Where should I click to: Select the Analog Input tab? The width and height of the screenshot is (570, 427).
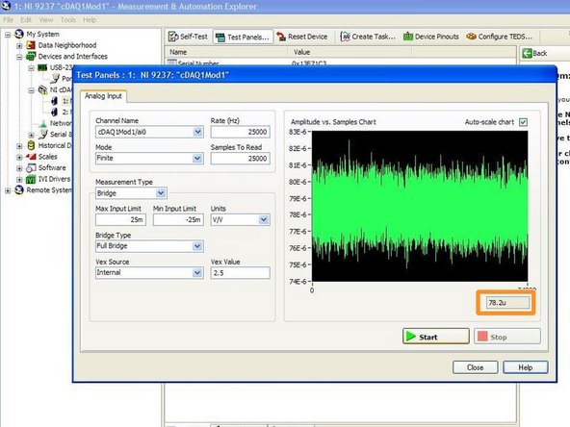[103, 96]
